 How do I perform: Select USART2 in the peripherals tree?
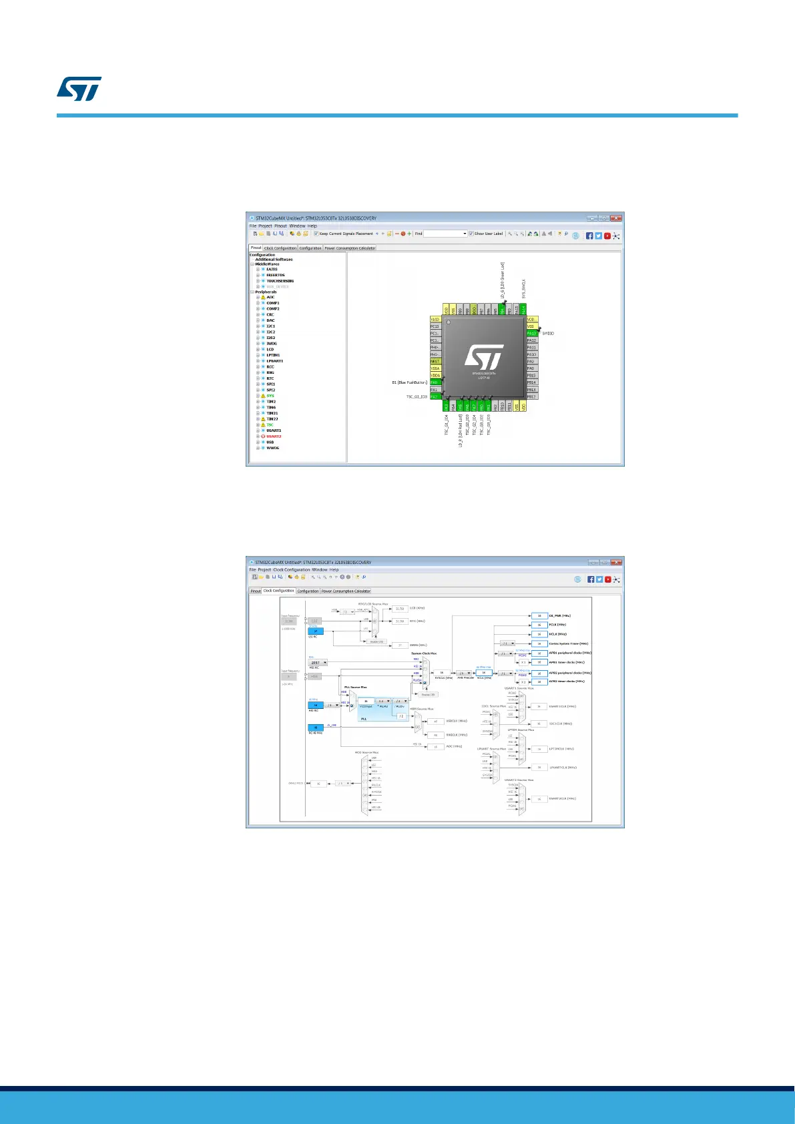pos(274,437)
